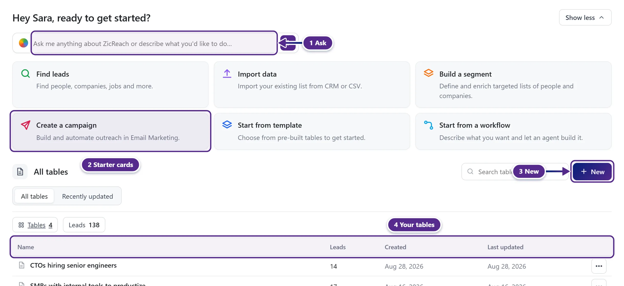
Task: Select the All tables tab
Action: (x=34, y=196)
